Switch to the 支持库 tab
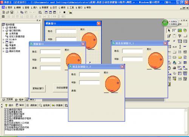Viewport: 189px width, 137px height. tap(8, 100)
